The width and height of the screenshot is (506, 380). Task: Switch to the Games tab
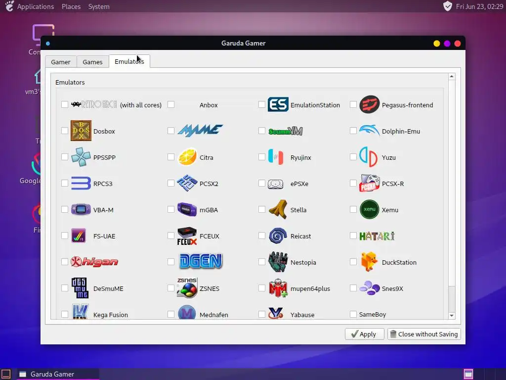click(x=92, y=62)
